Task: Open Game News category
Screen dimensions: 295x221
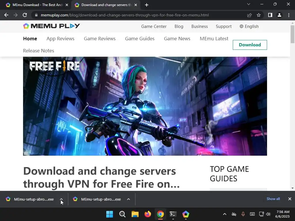Action: (x=177, y=39)
